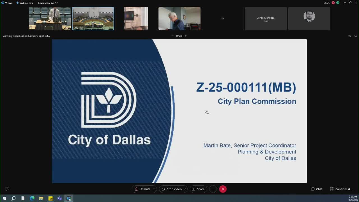Stop your video feed
Viewport: 359px width, 202px height.
[x=171, y=189]
